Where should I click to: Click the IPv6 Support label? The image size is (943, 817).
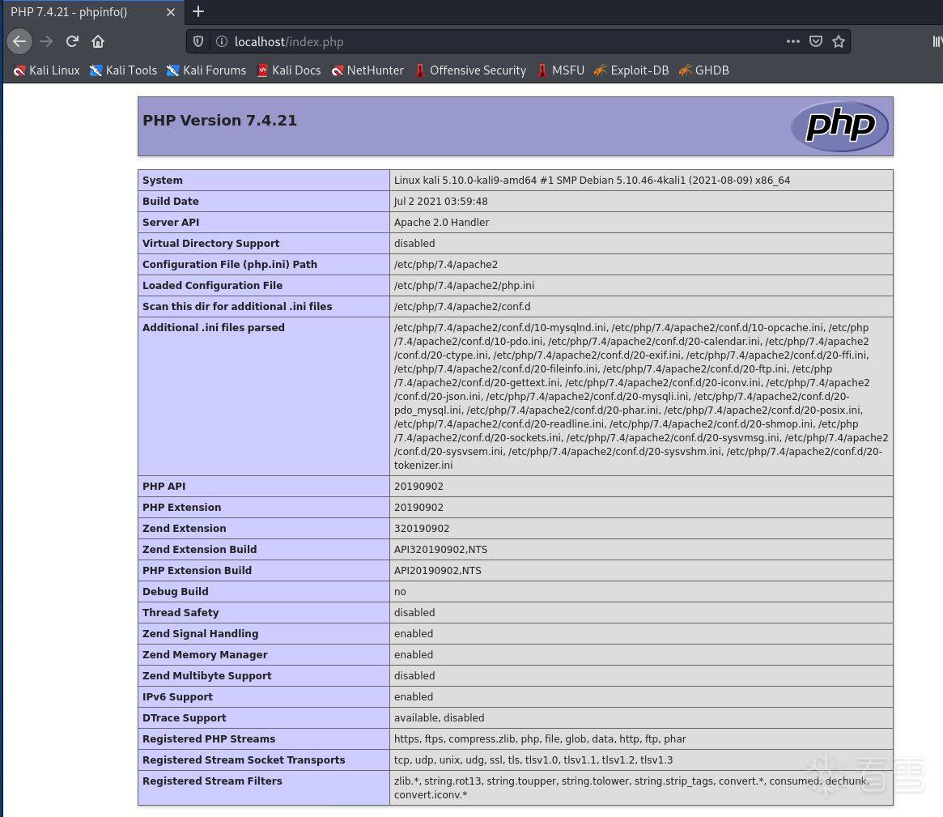[177, 696]
